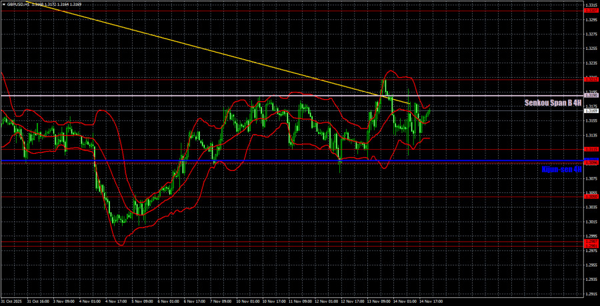Select the Kijun-sen 4H label
Screen dimensions: 600x306
click(x=562, y=169)
